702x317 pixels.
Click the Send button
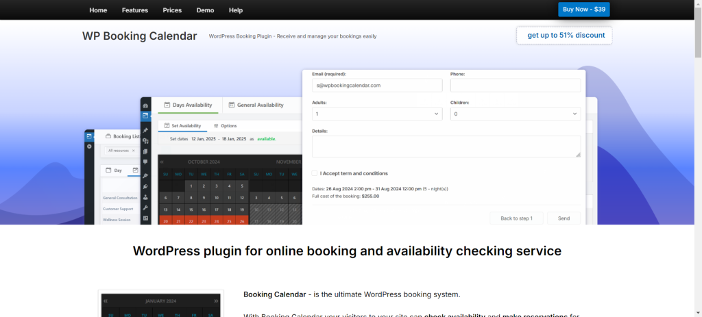pyautogui.click(x=564, y=218)
